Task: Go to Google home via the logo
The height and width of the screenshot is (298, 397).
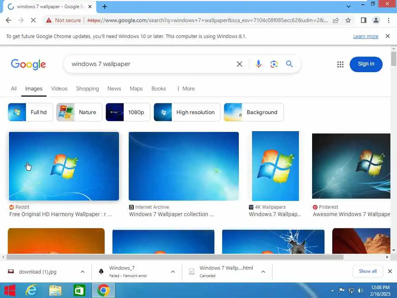Action: [x=28, y=64]
